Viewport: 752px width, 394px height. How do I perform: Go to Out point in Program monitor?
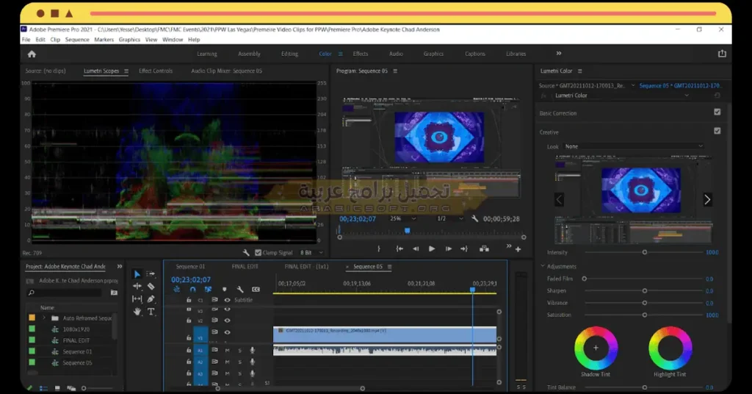[464, 248]
